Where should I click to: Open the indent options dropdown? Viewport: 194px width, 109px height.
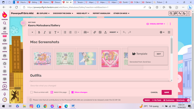(77, 32)
